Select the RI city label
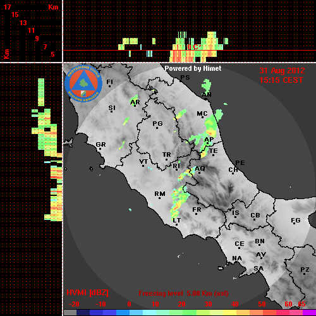The image size is (316, 316). [x=176, y=166]
